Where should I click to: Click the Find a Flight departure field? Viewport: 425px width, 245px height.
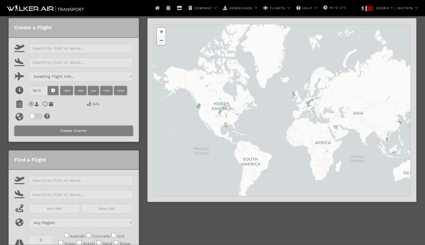[x=81, y=181]
